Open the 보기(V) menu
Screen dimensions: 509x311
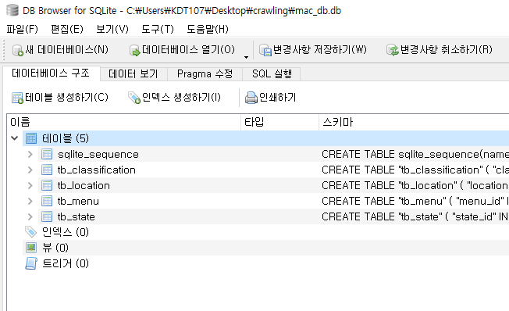(112, 29)
